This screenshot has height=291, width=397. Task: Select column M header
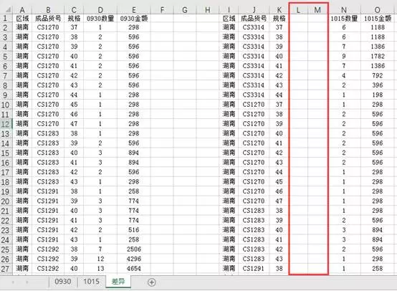click(317, 10)
